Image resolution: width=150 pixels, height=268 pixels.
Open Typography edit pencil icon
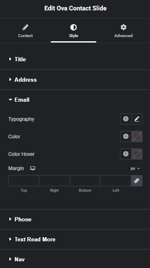coord(137,119)
